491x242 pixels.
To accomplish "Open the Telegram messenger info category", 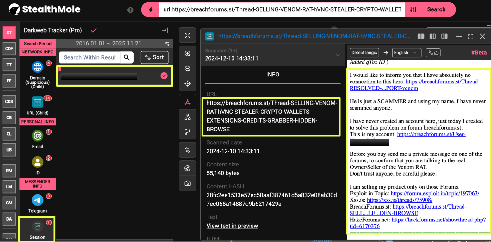I will point(38,203).
